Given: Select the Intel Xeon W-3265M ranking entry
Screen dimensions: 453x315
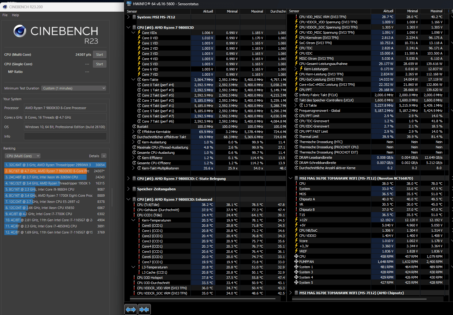Looking at the screenshot, I should pyautogui.click(x=55, y=177).
